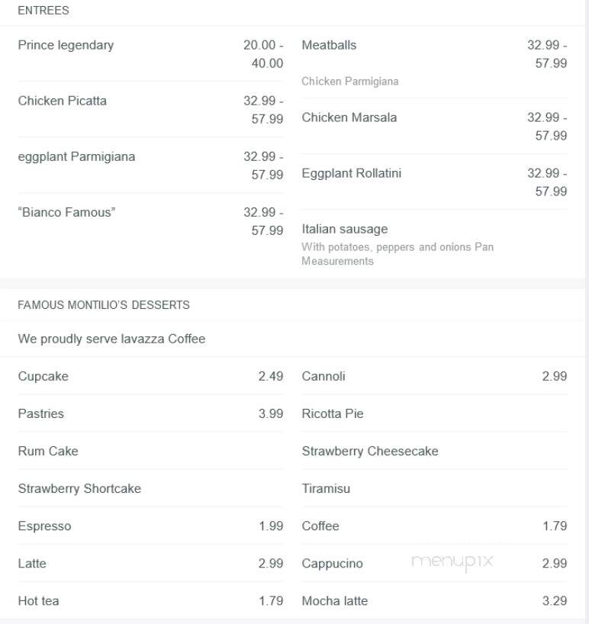
Task: Click Famous Montilio's Desserts heading
Action: (104, 305)
